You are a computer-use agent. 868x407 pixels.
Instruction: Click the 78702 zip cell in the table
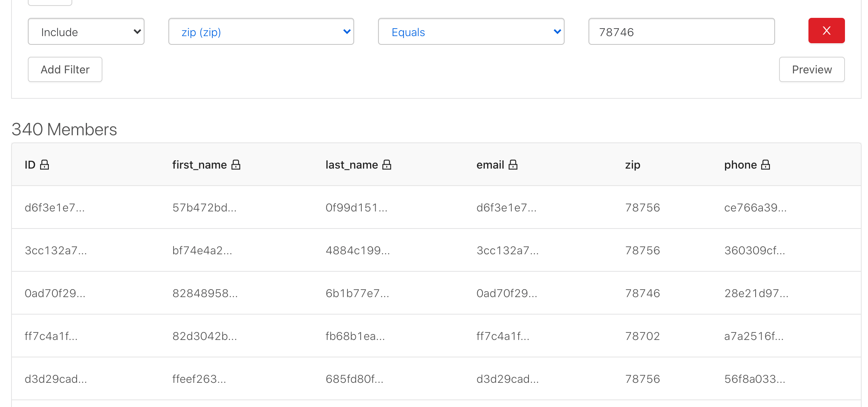coord(642,336)
